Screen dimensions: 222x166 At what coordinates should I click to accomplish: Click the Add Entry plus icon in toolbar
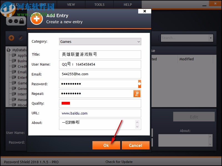11,38
